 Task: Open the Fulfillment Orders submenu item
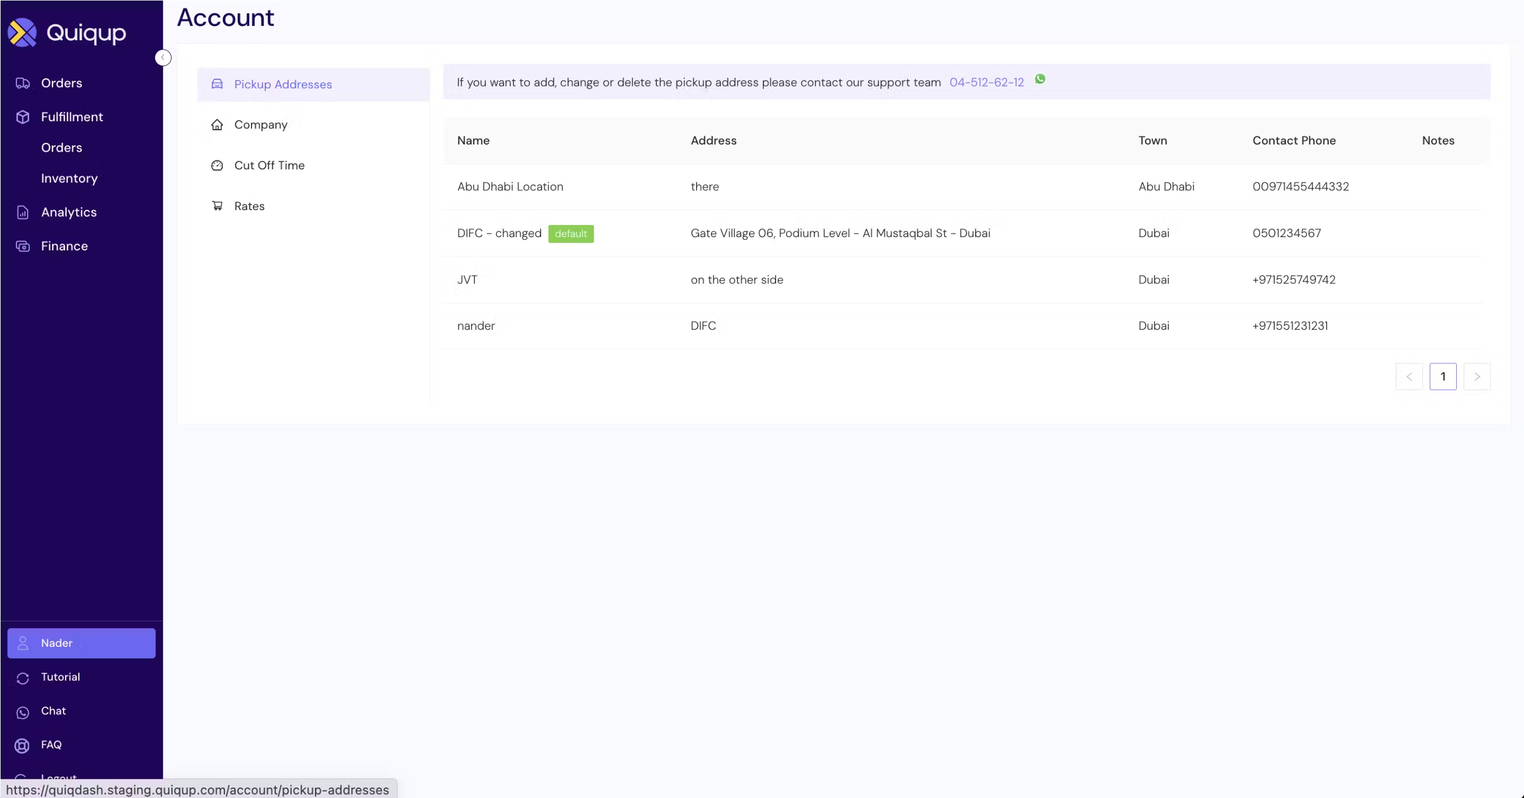tap(62, 148)
